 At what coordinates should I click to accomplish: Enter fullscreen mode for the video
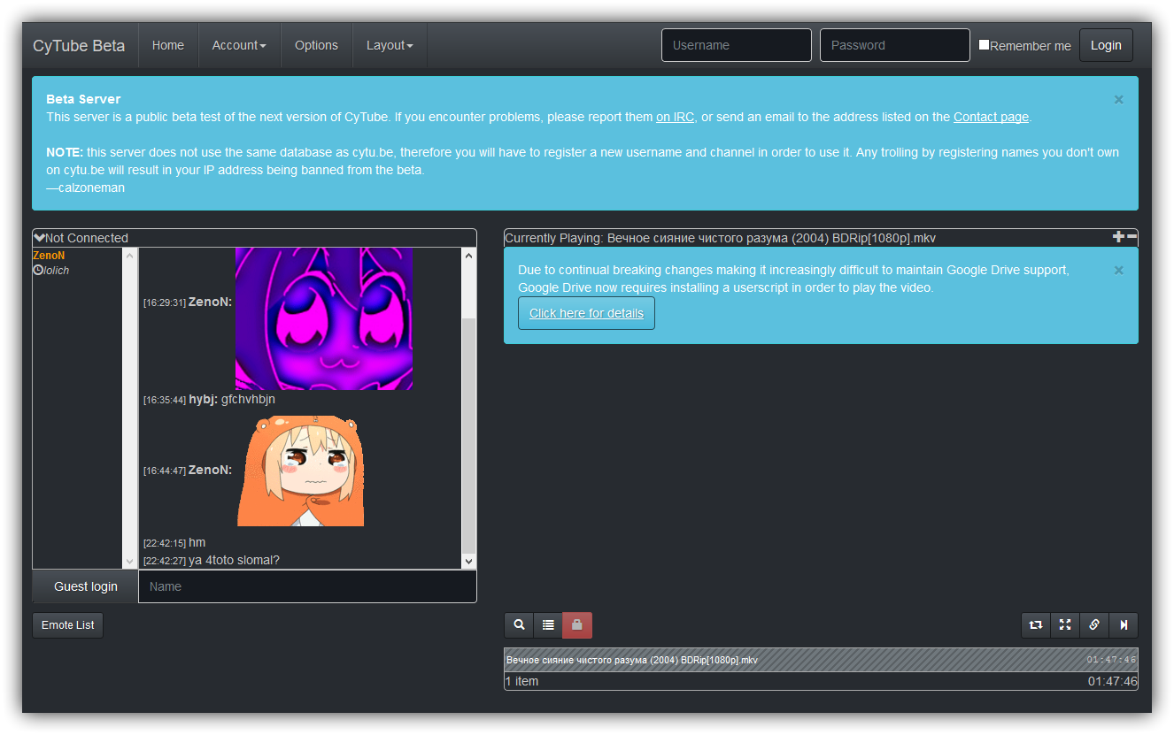pos(1065,624)
